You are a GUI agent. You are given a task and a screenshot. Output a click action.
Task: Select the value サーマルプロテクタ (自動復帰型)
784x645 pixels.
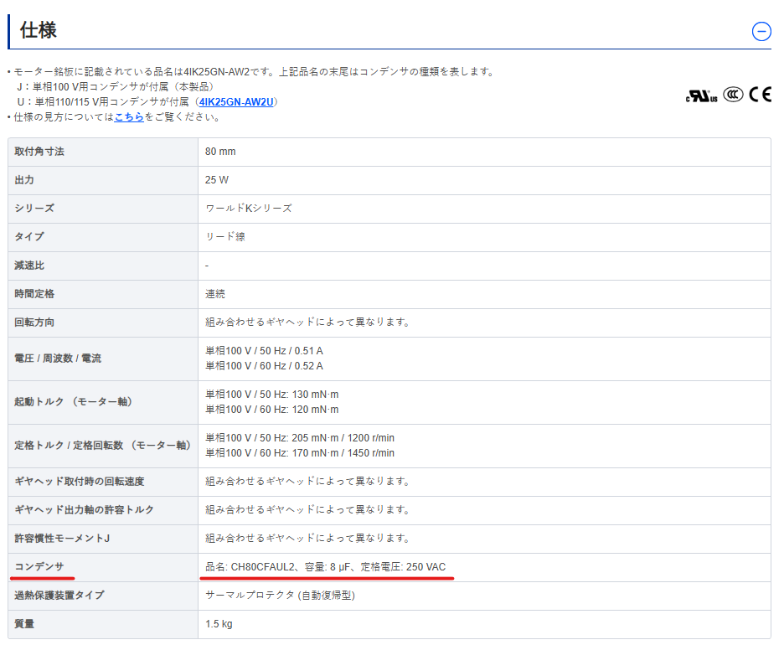pyautogui.click(x=280, y=596)
